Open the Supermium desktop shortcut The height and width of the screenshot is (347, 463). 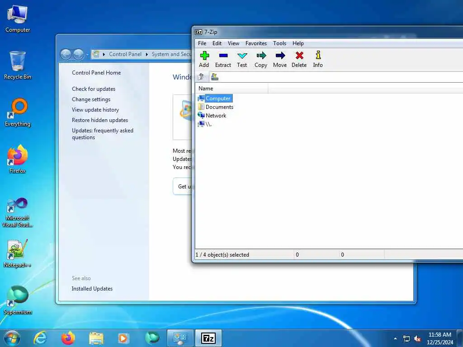pos(18,300)
